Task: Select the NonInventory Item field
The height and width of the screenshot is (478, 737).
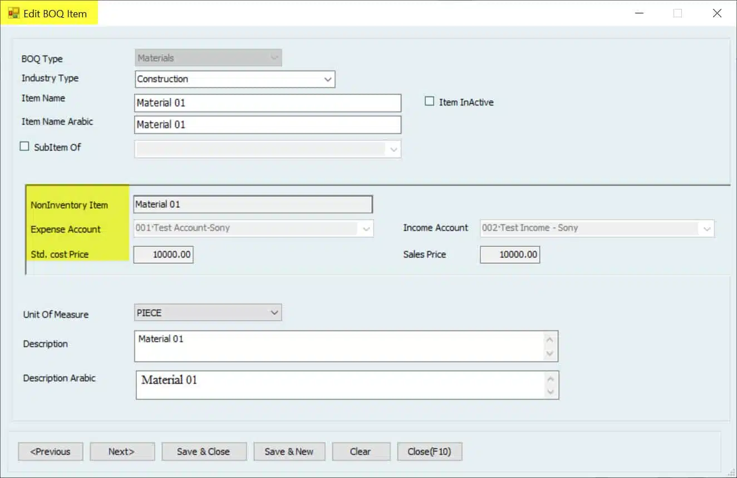Action: pos(253,204)
